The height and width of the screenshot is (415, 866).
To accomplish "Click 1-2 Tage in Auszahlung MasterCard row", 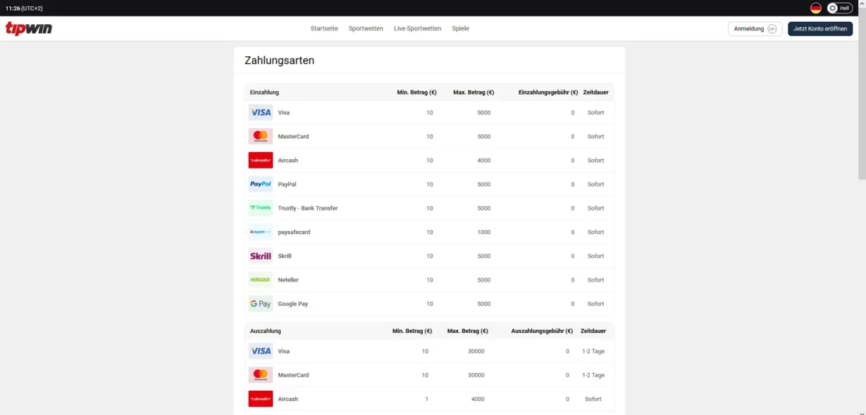I will [593, 375].
